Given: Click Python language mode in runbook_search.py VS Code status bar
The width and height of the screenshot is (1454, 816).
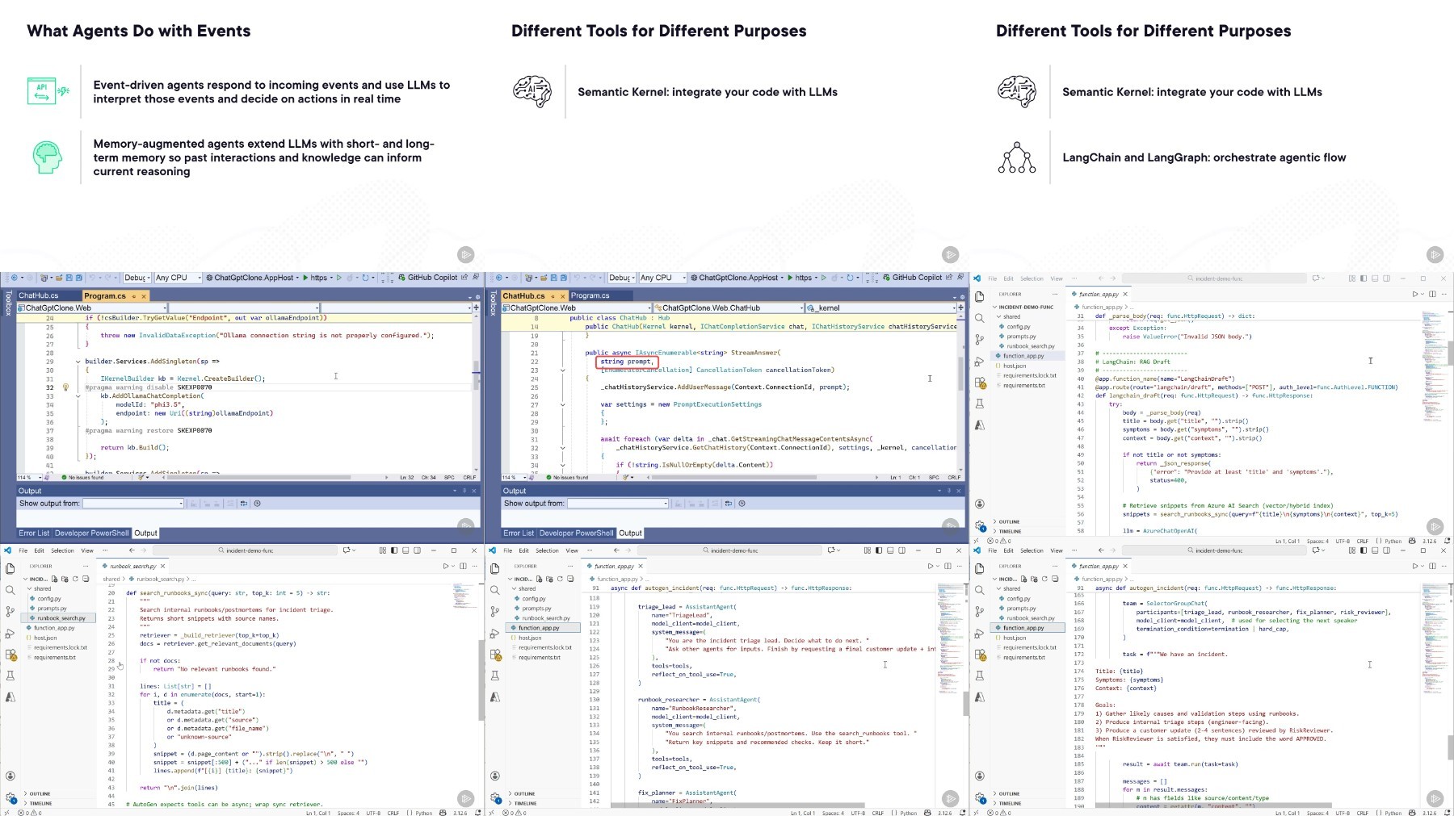Looking at the screenshot, I should [x=423, y=813].
